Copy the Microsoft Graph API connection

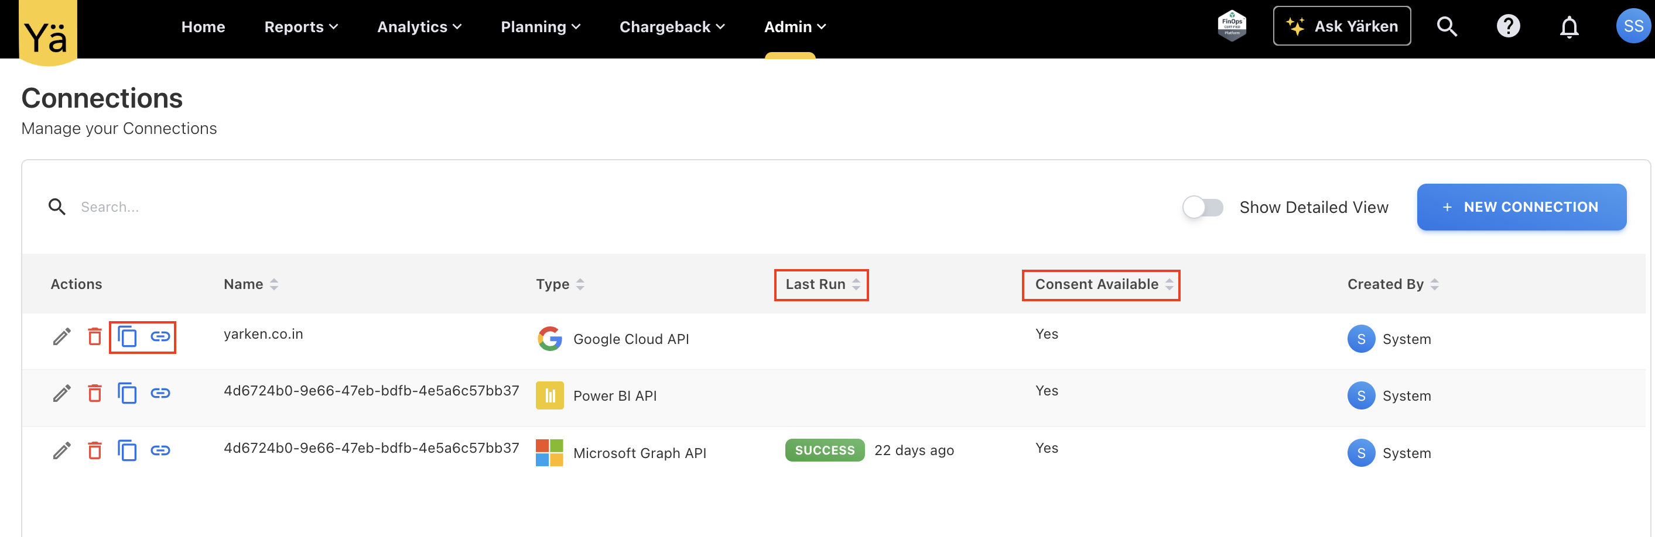coord(127,450)
